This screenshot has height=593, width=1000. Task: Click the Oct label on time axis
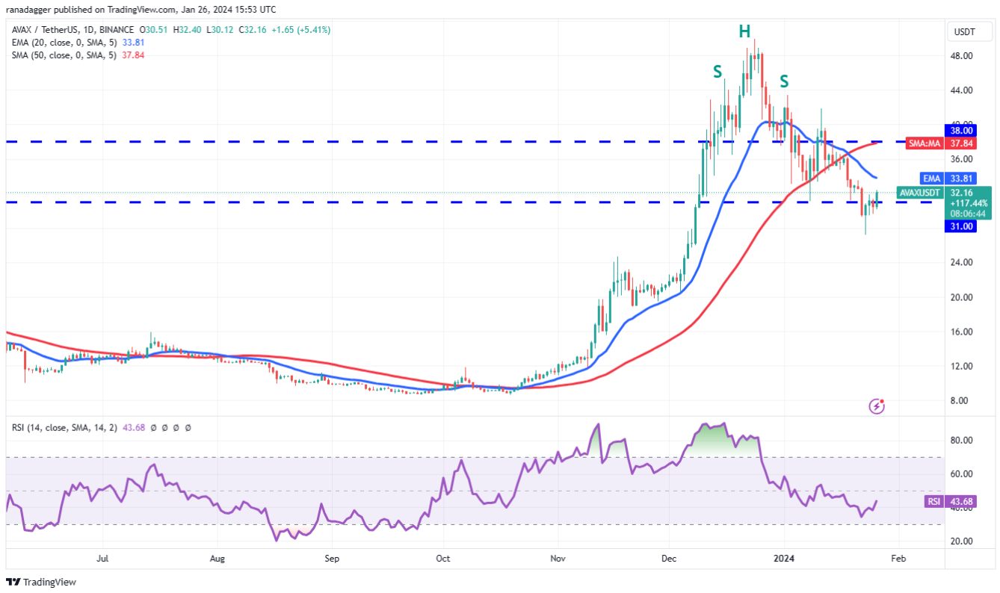point(443,558)
